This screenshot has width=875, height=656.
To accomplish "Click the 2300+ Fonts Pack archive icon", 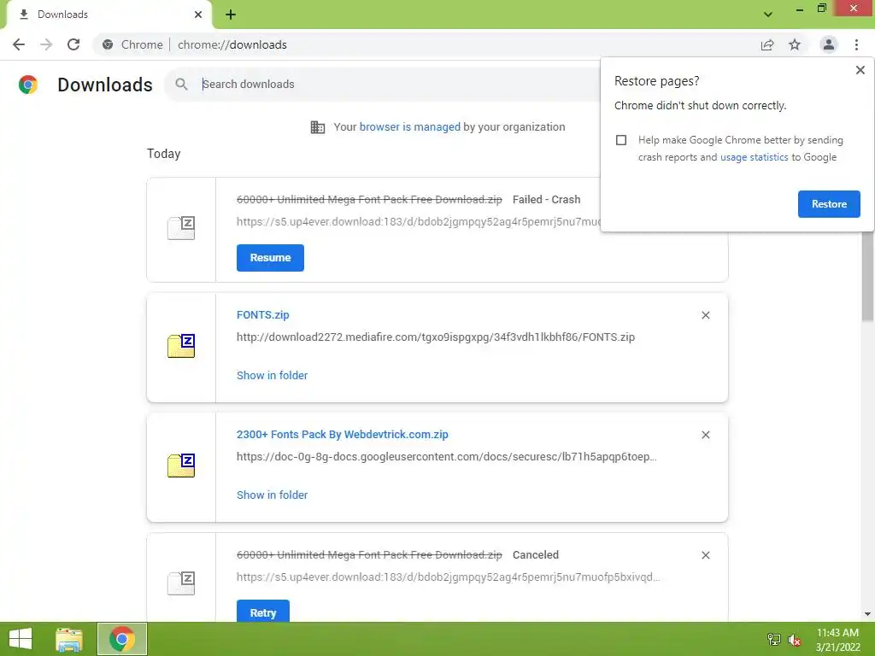I will point(181,466).
